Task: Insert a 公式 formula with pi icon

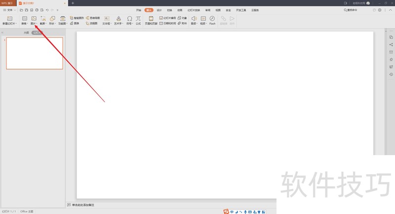Action: (138, 19)
